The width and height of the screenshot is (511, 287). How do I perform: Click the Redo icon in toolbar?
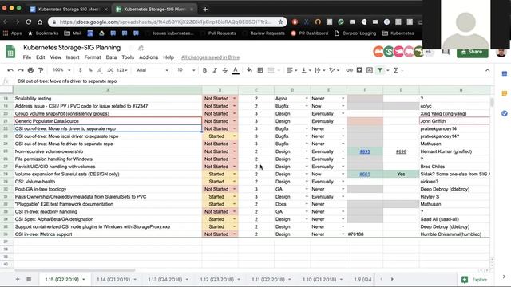[21, 70]
